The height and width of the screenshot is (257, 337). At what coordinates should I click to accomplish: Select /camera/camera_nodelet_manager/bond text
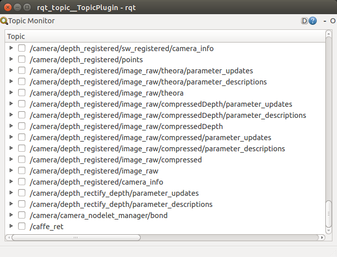coord(99,216)
